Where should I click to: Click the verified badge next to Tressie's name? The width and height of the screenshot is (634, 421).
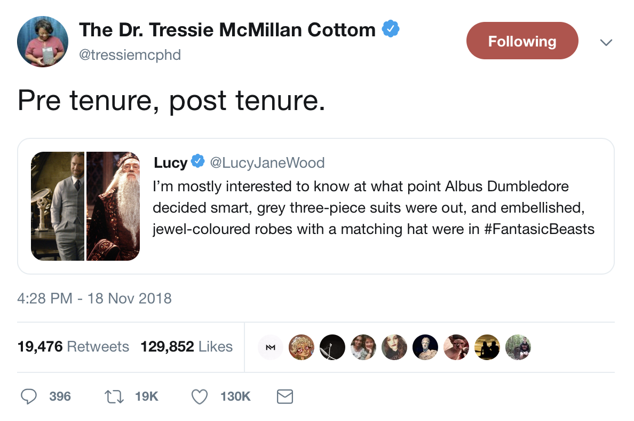[390, 29]
